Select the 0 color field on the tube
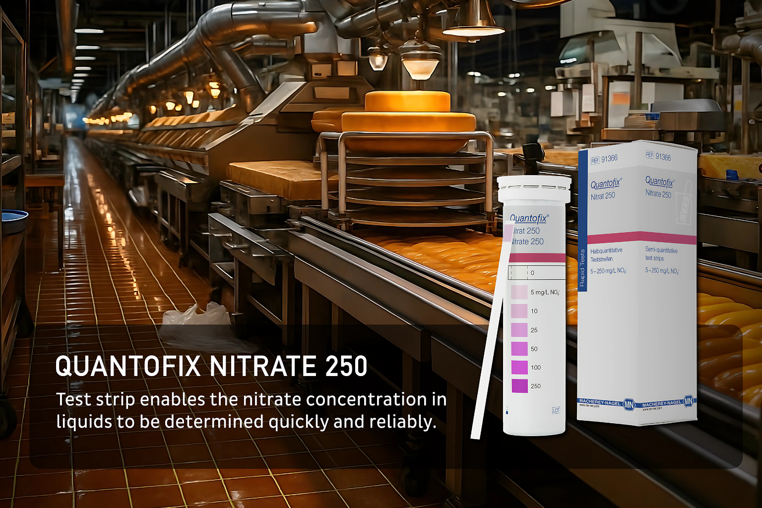The width and height of the screenshot is (762, 508). point(537,272)
